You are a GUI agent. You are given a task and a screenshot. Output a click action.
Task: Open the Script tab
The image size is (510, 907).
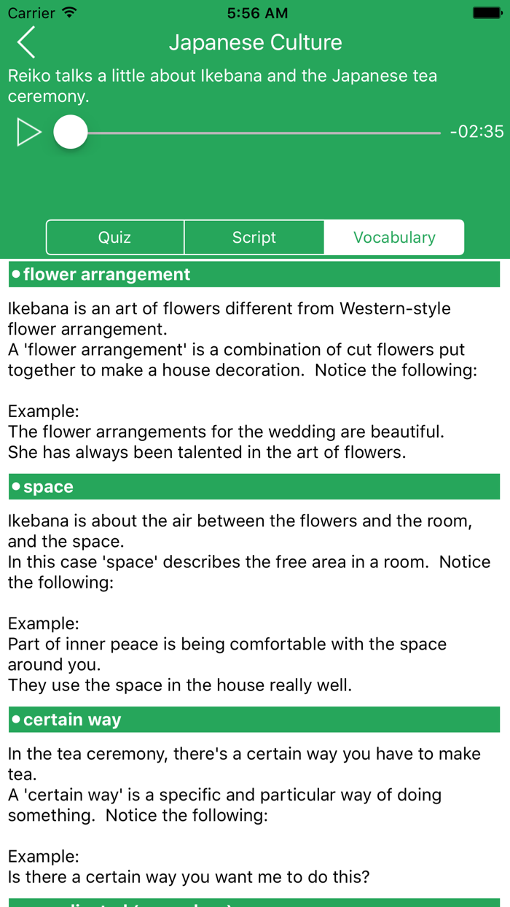(x=254, y=237)
